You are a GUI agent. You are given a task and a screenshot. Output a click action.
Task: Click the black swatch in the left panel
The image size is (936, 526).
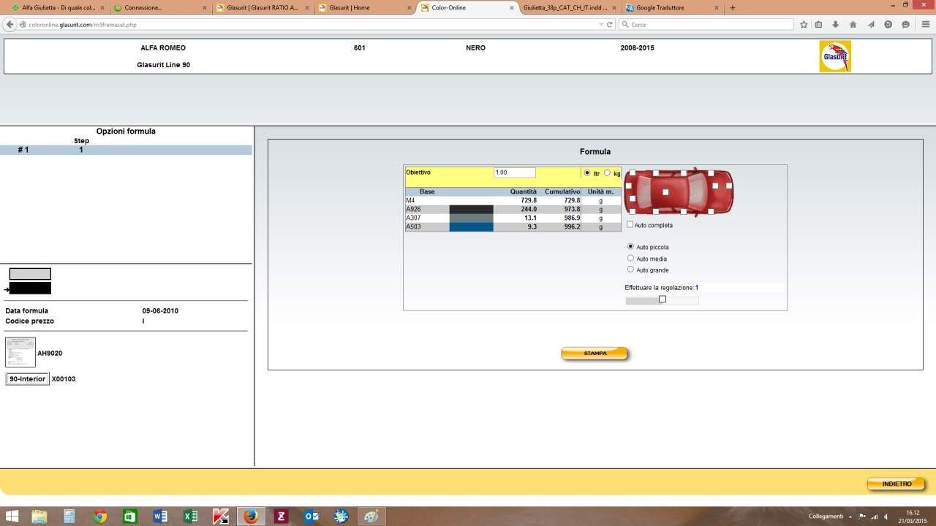click(30, 289)
